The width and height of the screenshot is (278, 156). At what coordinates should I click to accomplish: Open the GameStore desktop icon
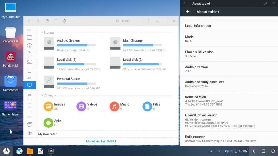(11, 83)
